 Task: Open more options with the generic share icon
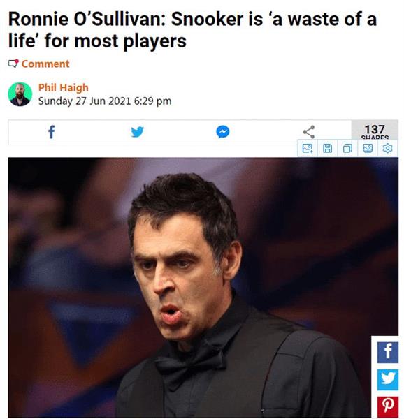(309, 132)
